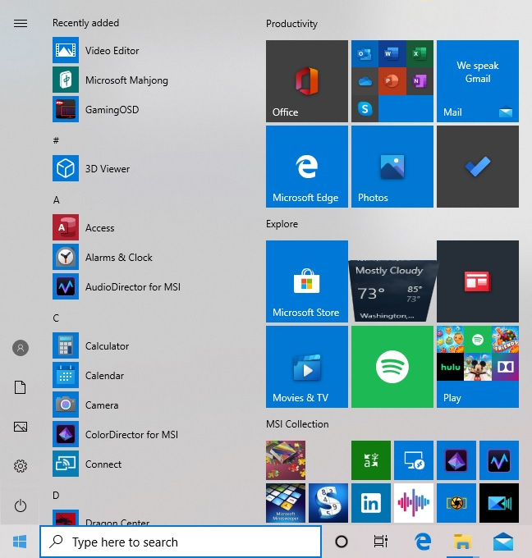Click the user account icon

click(x=21, y=348)
